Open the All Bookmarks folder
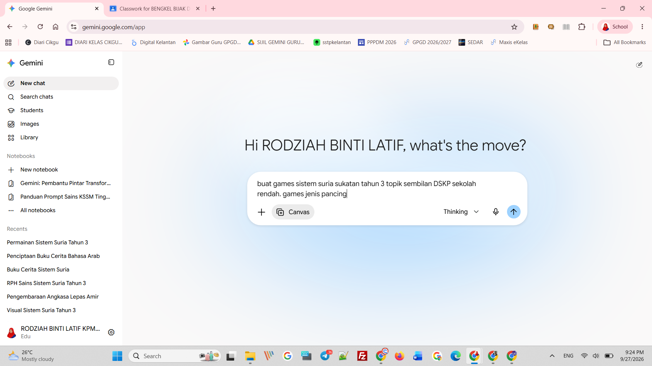This screenshot has width=652, height=366. (624, 42)
